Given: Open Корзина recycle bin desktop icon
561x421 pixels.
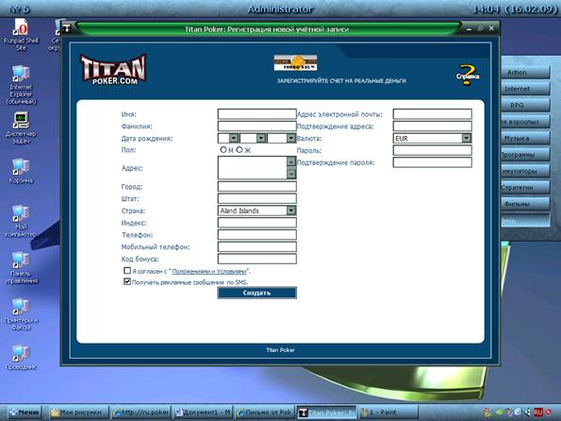Looking at the screenshot, I should [x=21, y=171].
